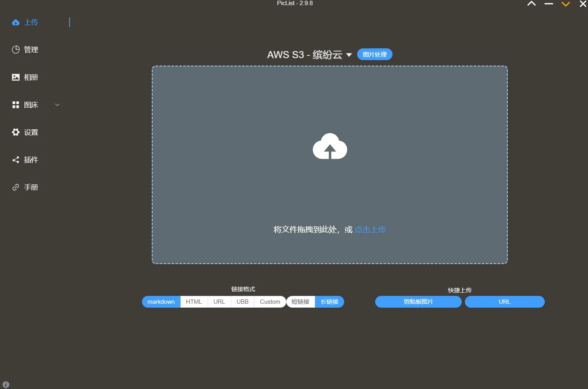Switch to 长链接 long link

[330, 302]
